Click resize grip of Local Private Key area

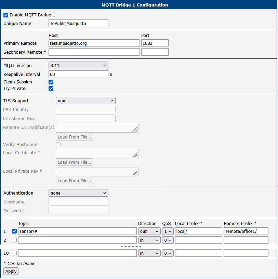[135, 173]
